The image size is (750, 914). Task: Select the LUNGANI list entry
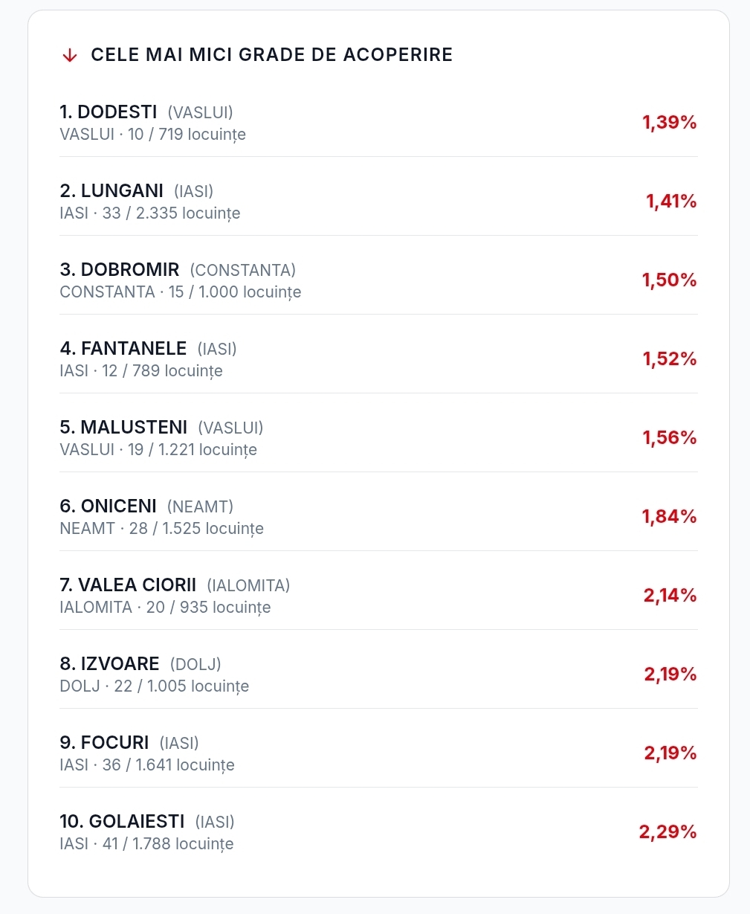click(378, 202)
